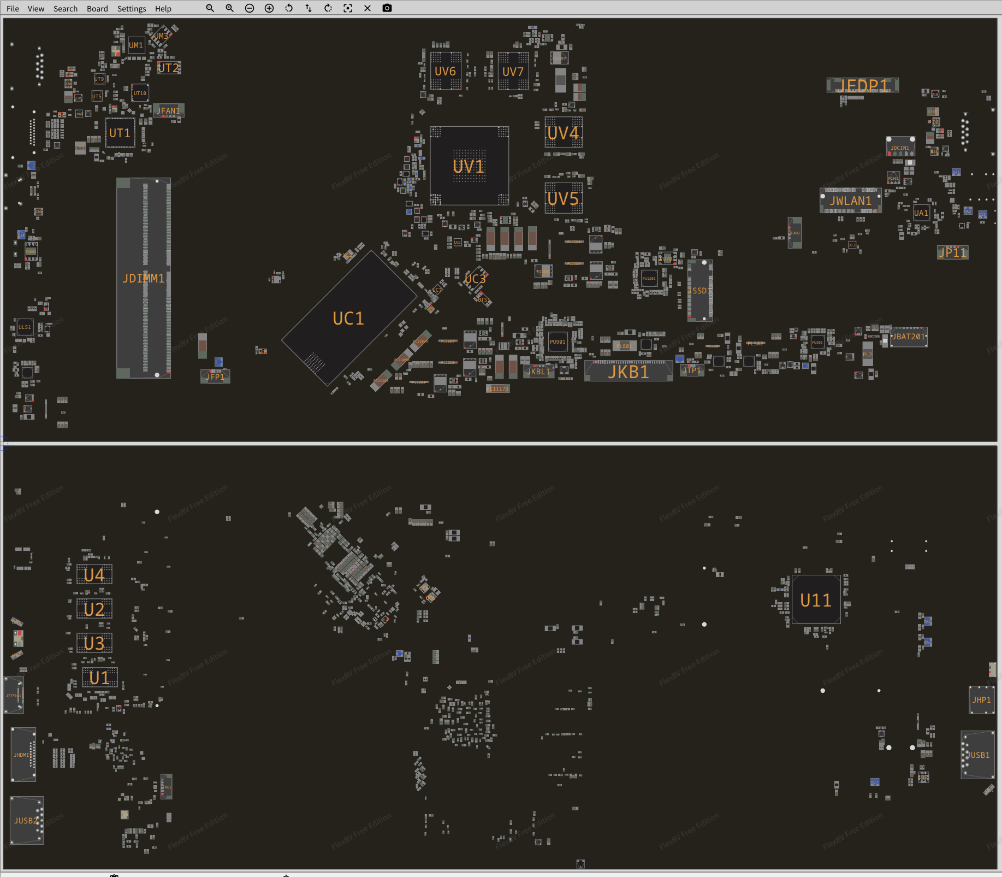Open the View menu
Image resolution: width=1002 pixels, height=877 pixels.
tap(36, 9)
